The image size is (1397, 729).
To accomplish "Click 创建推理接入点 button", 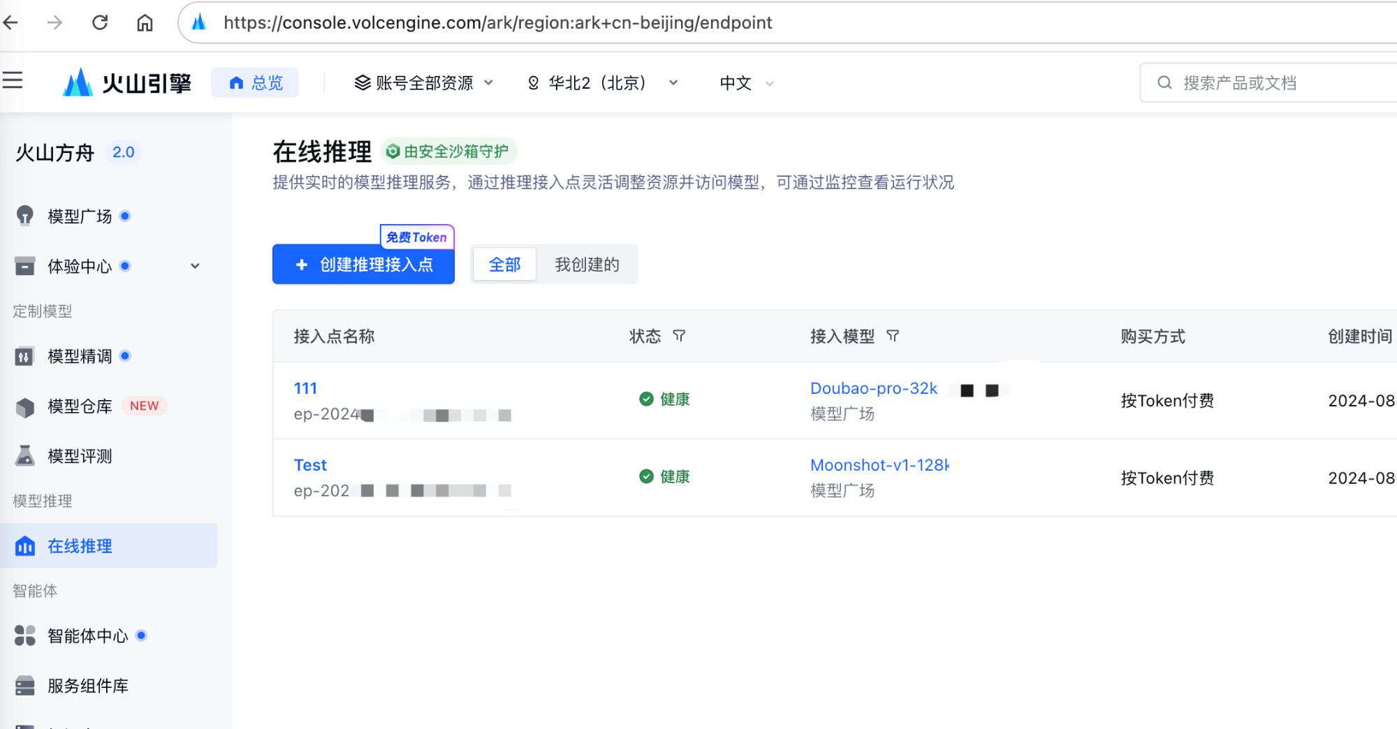I will point(363,265).
